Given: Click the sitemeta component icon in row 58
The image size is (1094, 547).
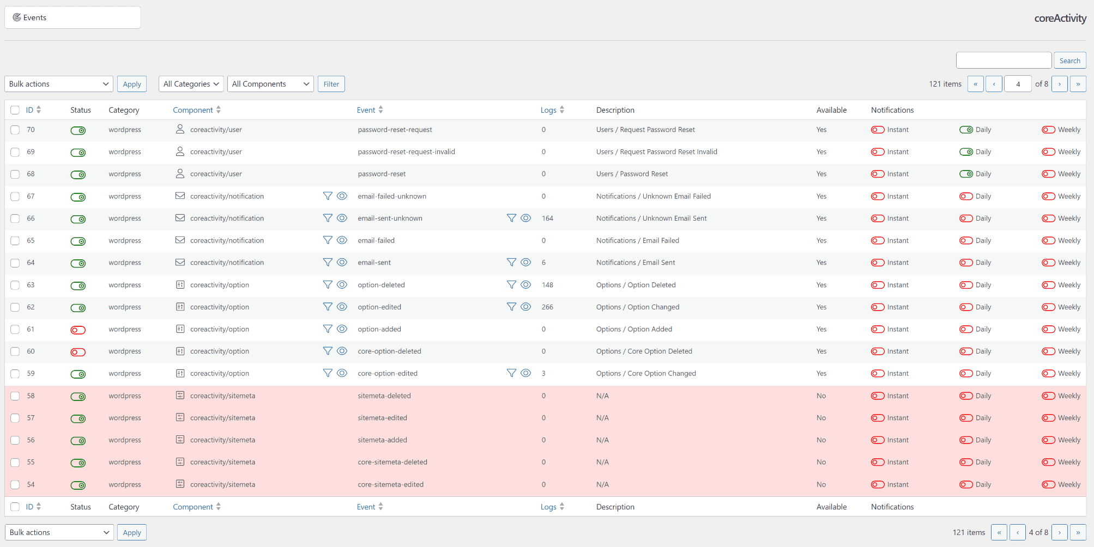Looking at the screenshot, I should tap(180, 395).
